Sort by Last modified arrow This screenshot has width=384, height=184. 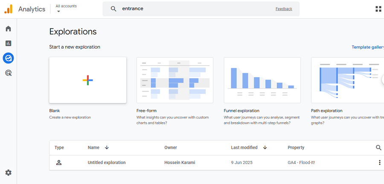(265, 147)
